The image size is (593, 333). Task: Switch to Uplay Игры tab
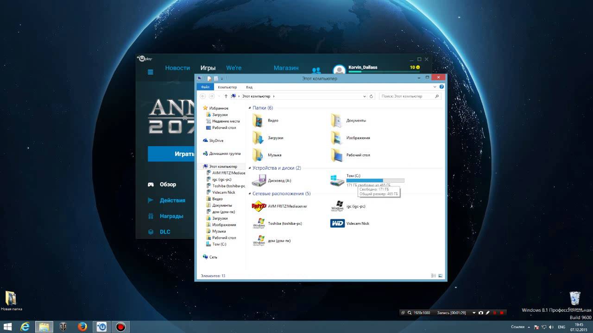(208, 68)
